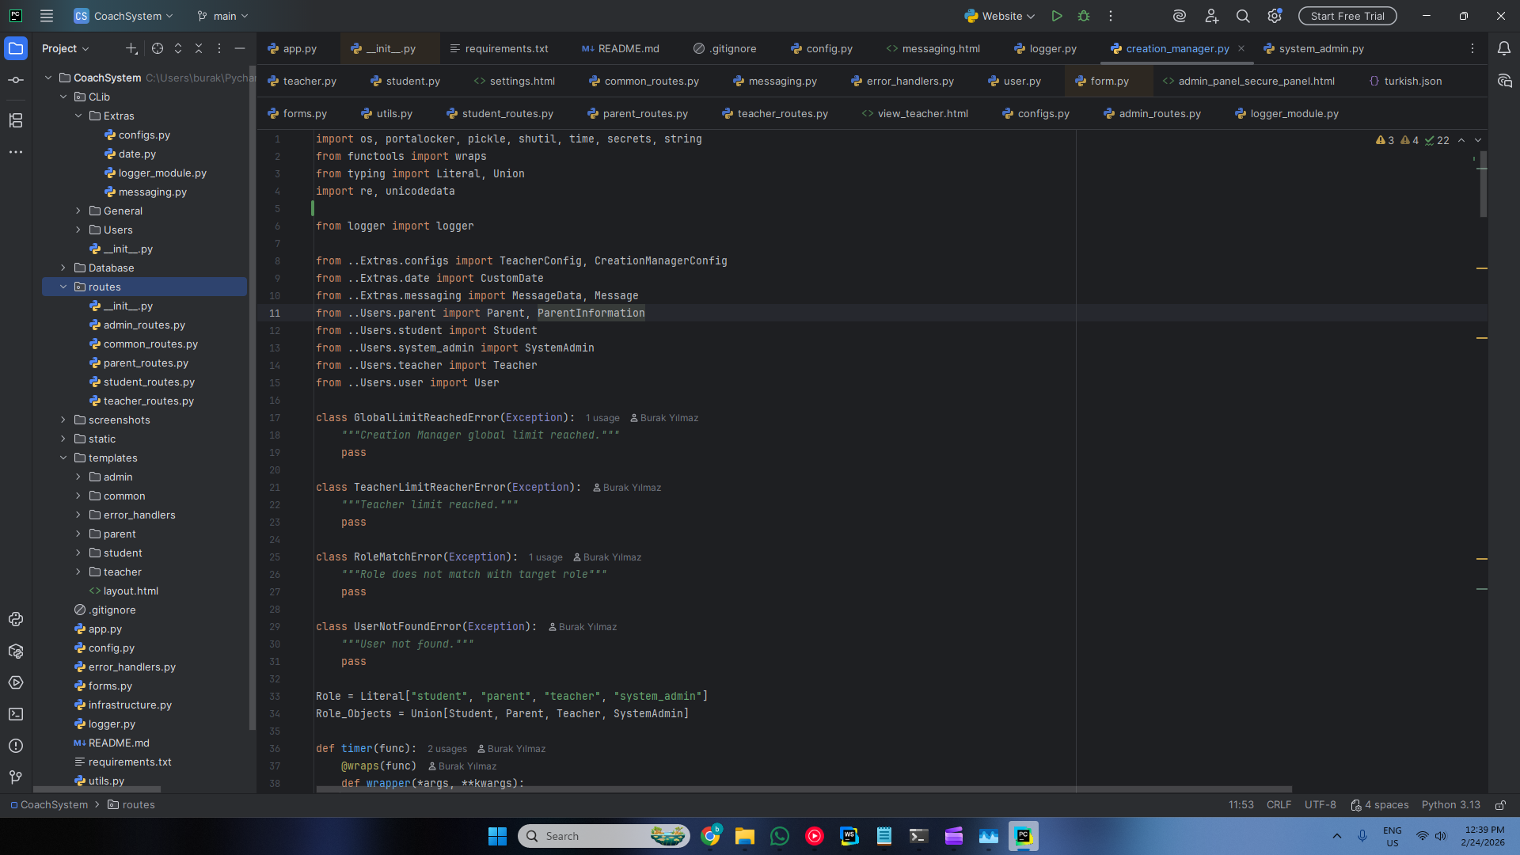Image resolution: width=1520 pixels, height=855 pixels.
Task: Click the Python 3.13 interpreter status
Action: pyautogui.click(x=1450, y=805)
